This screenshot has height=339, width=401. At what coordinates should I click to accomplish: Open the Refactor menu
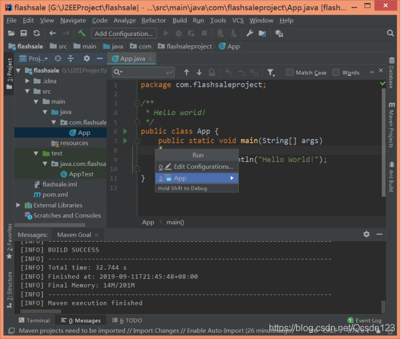pyautogui.click(x=154, y=20)
